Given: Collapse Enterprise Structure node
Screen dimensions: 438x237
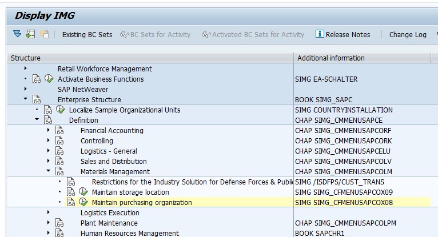Looking at the screenshot, I should (25, 99).
